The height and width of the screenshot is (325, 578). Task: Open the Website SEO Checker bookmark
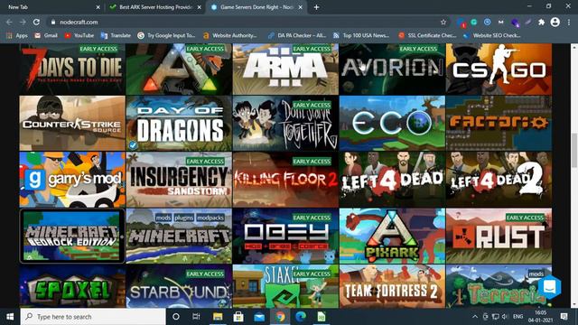(491, 35)
